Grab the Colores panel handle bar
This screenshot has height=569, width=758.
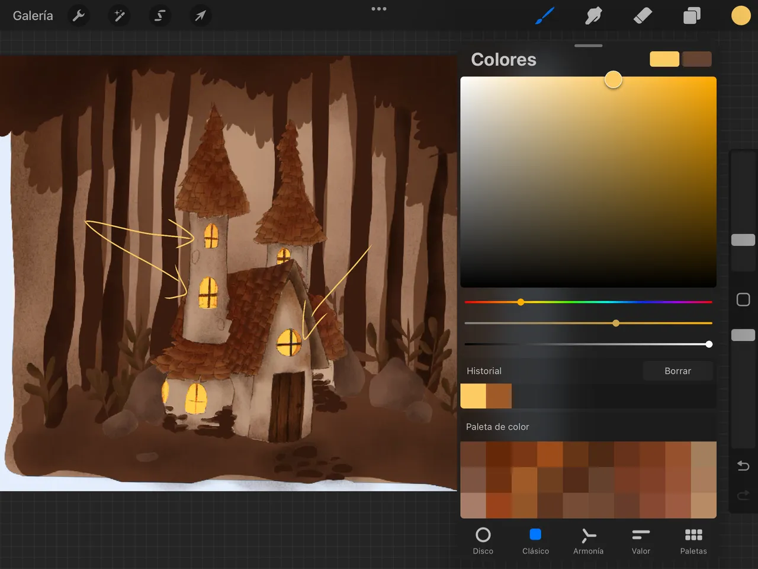(589, 46)
